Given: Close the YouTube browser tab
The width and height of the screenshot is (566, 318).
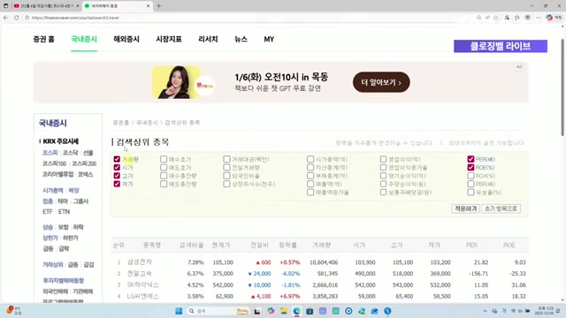Looking at the screenshot, I should coord(78,6).
